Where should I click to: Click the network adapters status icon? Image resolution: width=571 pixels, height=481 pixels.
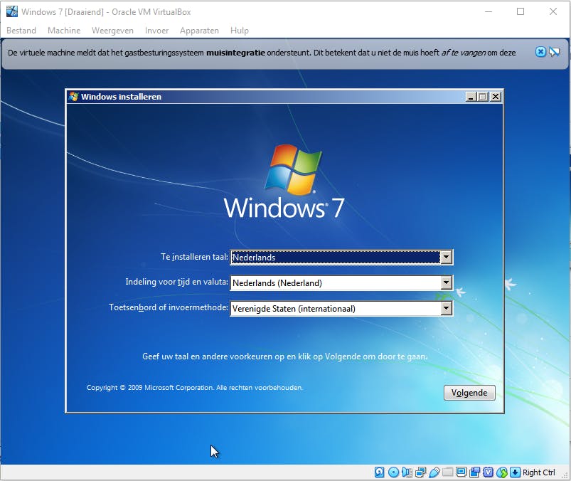[420, 472]
